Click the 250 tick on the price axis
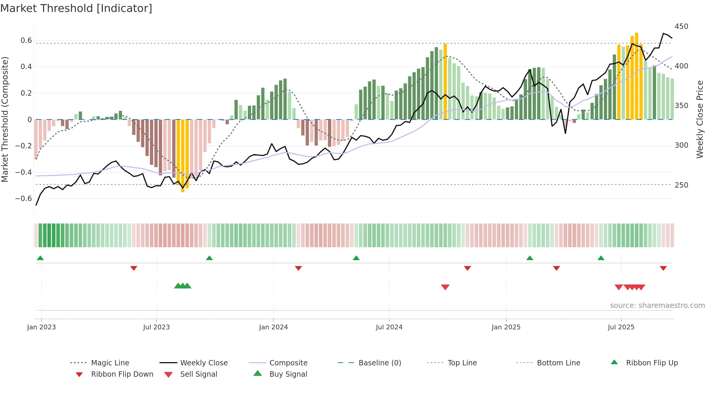This screenshot has height=402, width=715. (x=682, y=185)
